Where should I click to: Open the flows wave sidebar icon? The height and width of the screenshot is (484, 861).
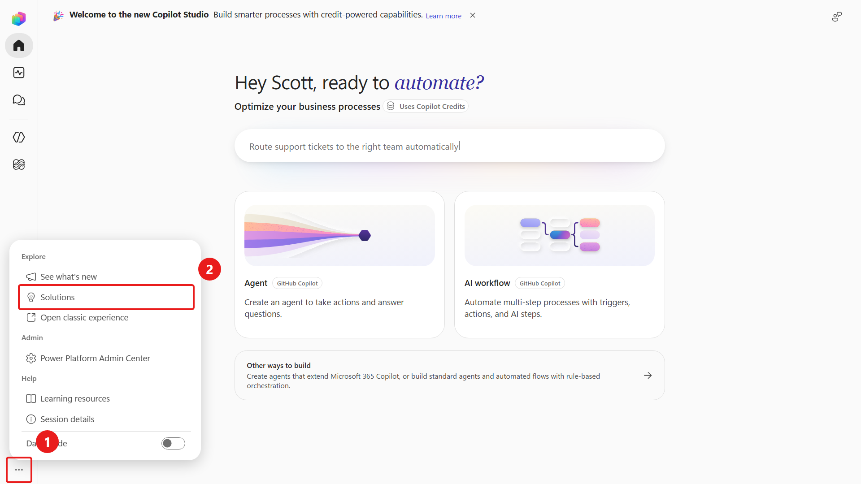pyautogui.click(x=19, y=164)
